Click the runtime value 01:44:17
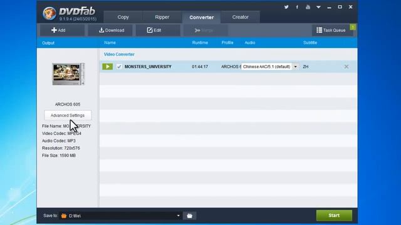This screenshot has width=401, height=225. tap(200, 67)
